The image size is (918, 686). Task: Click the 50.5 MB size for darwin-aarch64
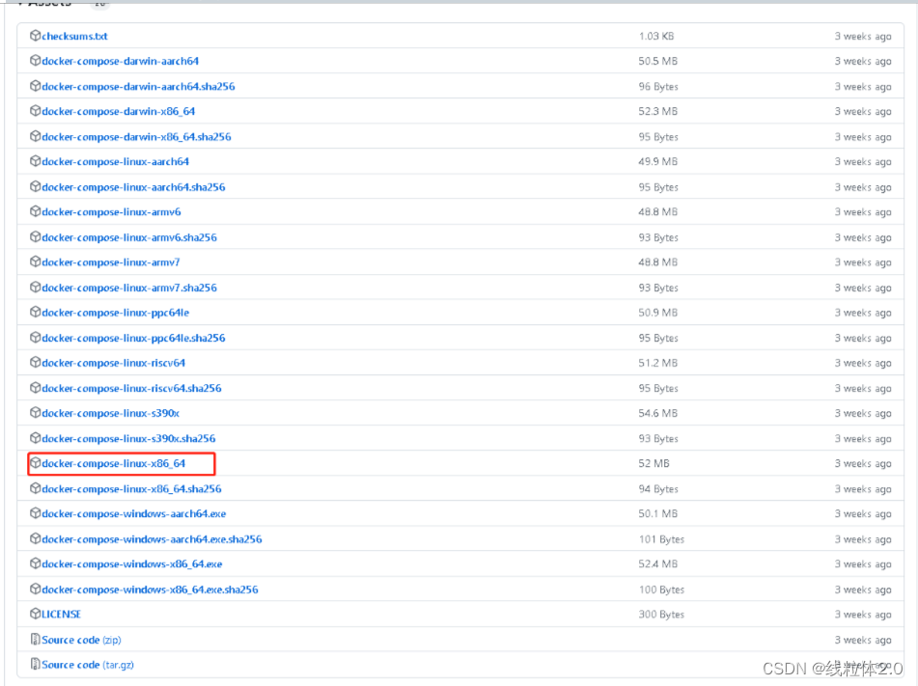click(658, 61)
